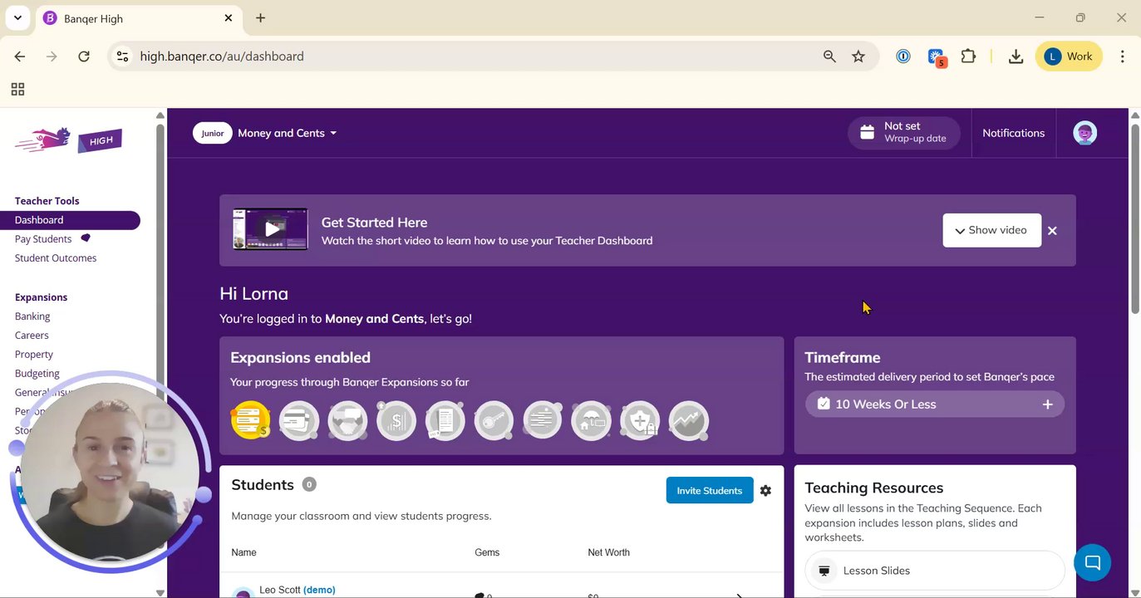Set the wrap-up date
The height and width of the screenshot is (598, 1141).
coord(903,133)
